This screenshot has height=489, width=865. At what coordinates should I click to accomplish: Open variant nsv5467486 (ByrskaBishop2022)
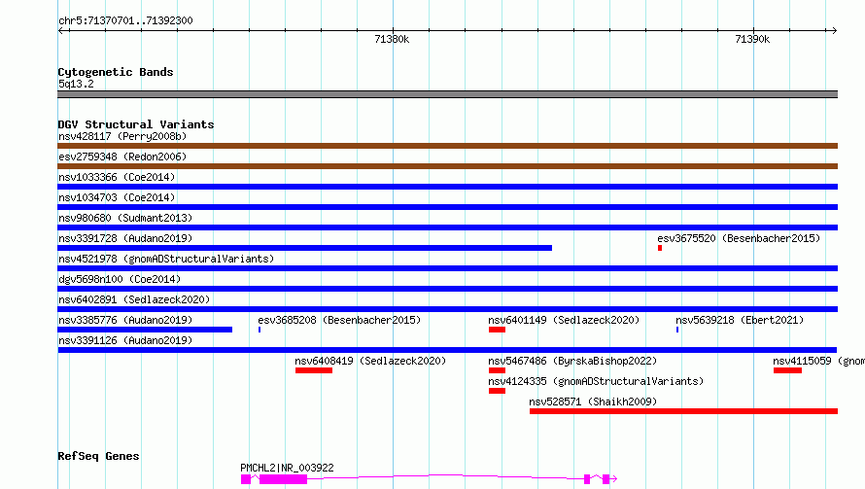click(572, 361)
